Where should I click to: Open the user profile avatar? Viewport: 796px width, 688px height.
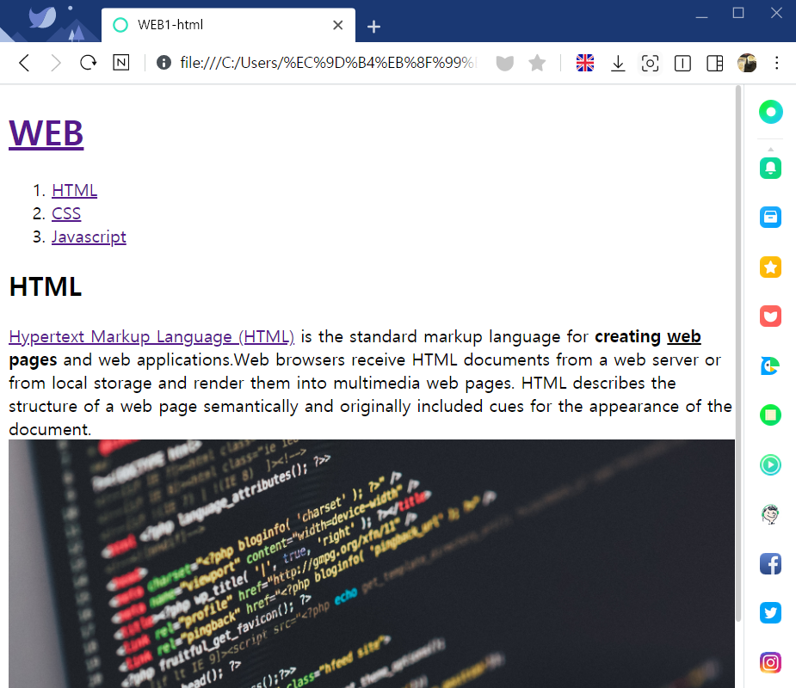pos(747,63)
